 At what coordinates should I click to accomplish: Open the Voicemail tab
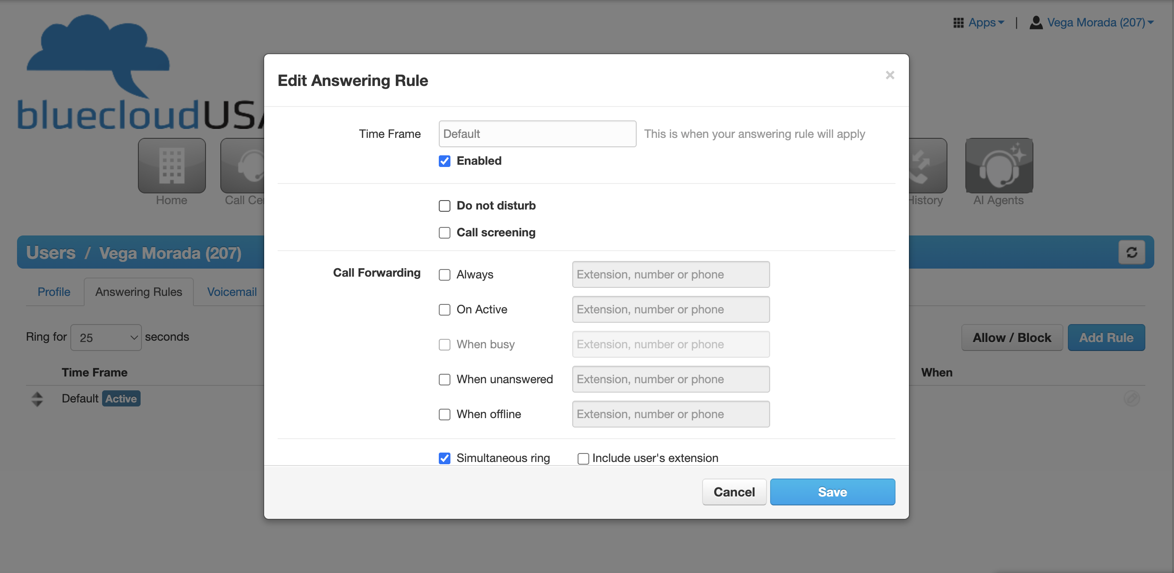click(x=231, y=292)
